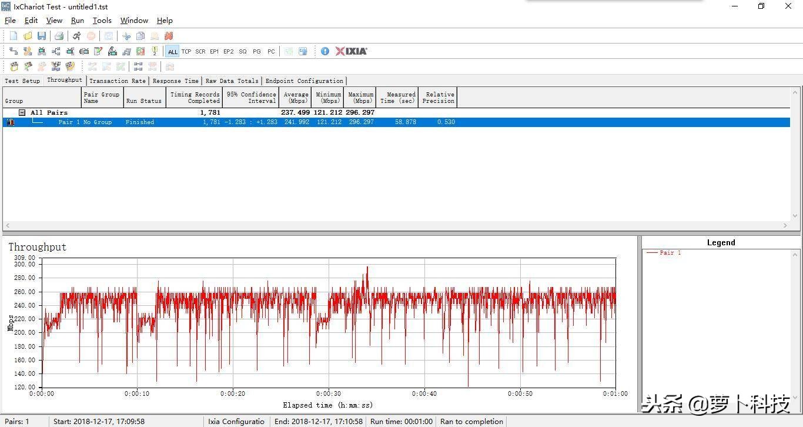This screenshot has width=803, height=427.
Task: Cut the selected pair
Action: [127, 36]
